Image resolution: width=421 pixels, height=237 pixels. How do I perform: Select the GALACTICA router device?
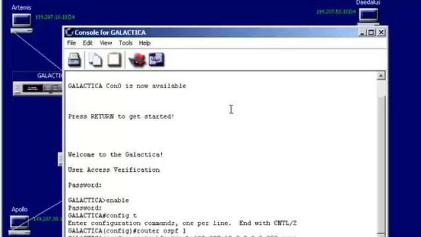tap(37, 89)
